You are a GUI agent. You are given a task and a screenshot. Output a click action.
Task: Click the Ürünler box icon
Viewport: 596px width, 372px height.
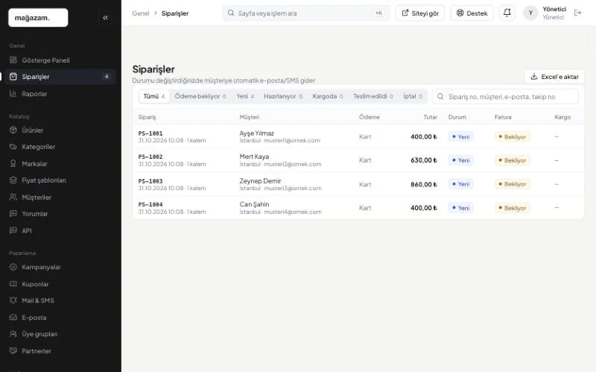(x=13, y=130)
